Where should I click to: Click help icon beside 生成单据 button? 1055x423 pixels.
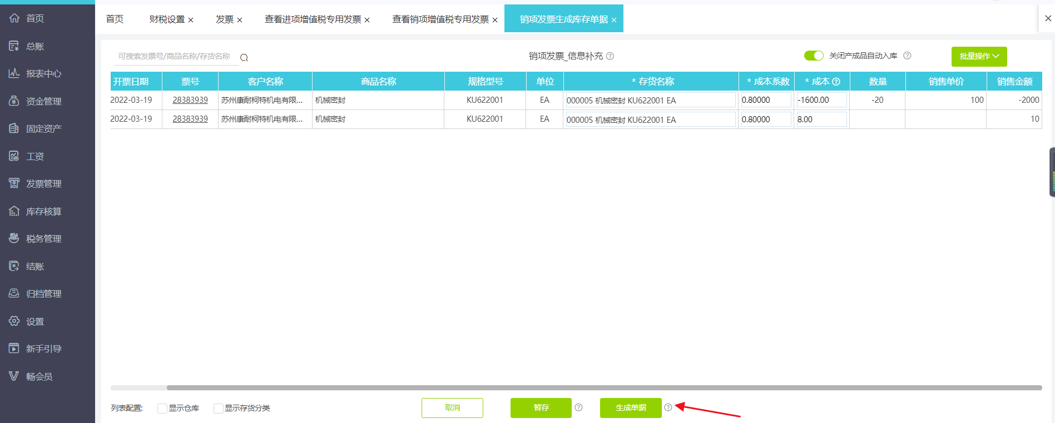(668, 407)
